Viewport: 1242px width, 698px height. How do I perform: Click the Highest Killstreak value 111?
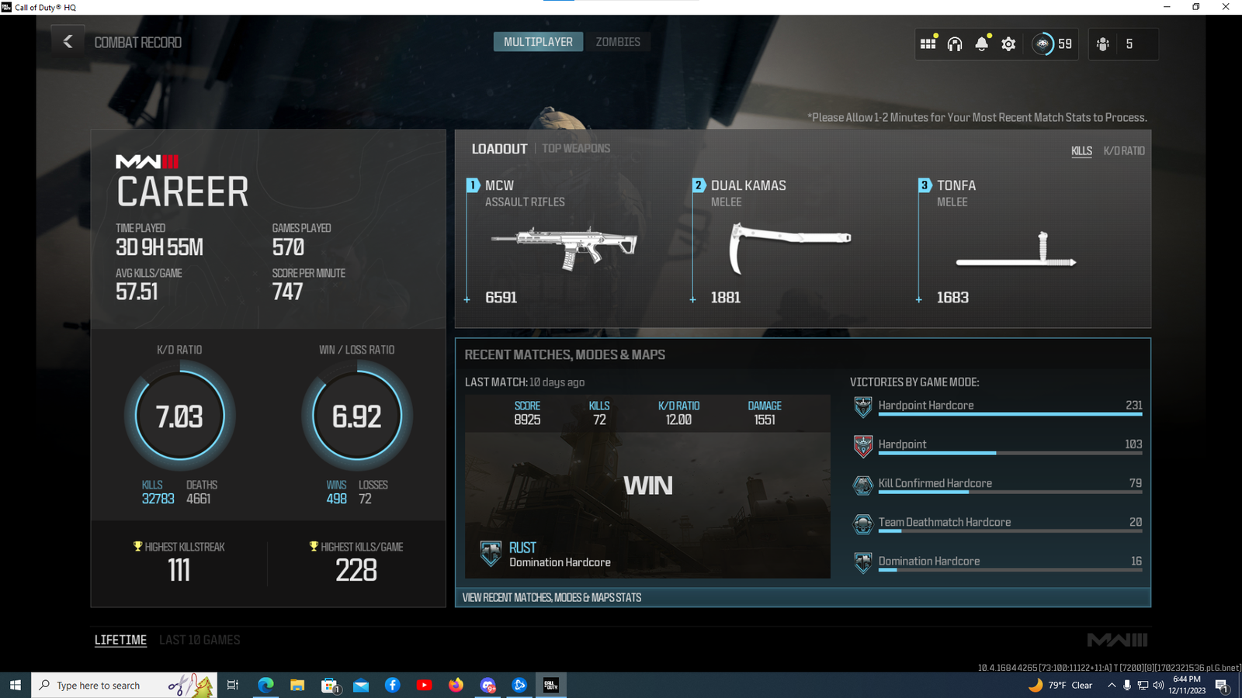click(179, 571)
